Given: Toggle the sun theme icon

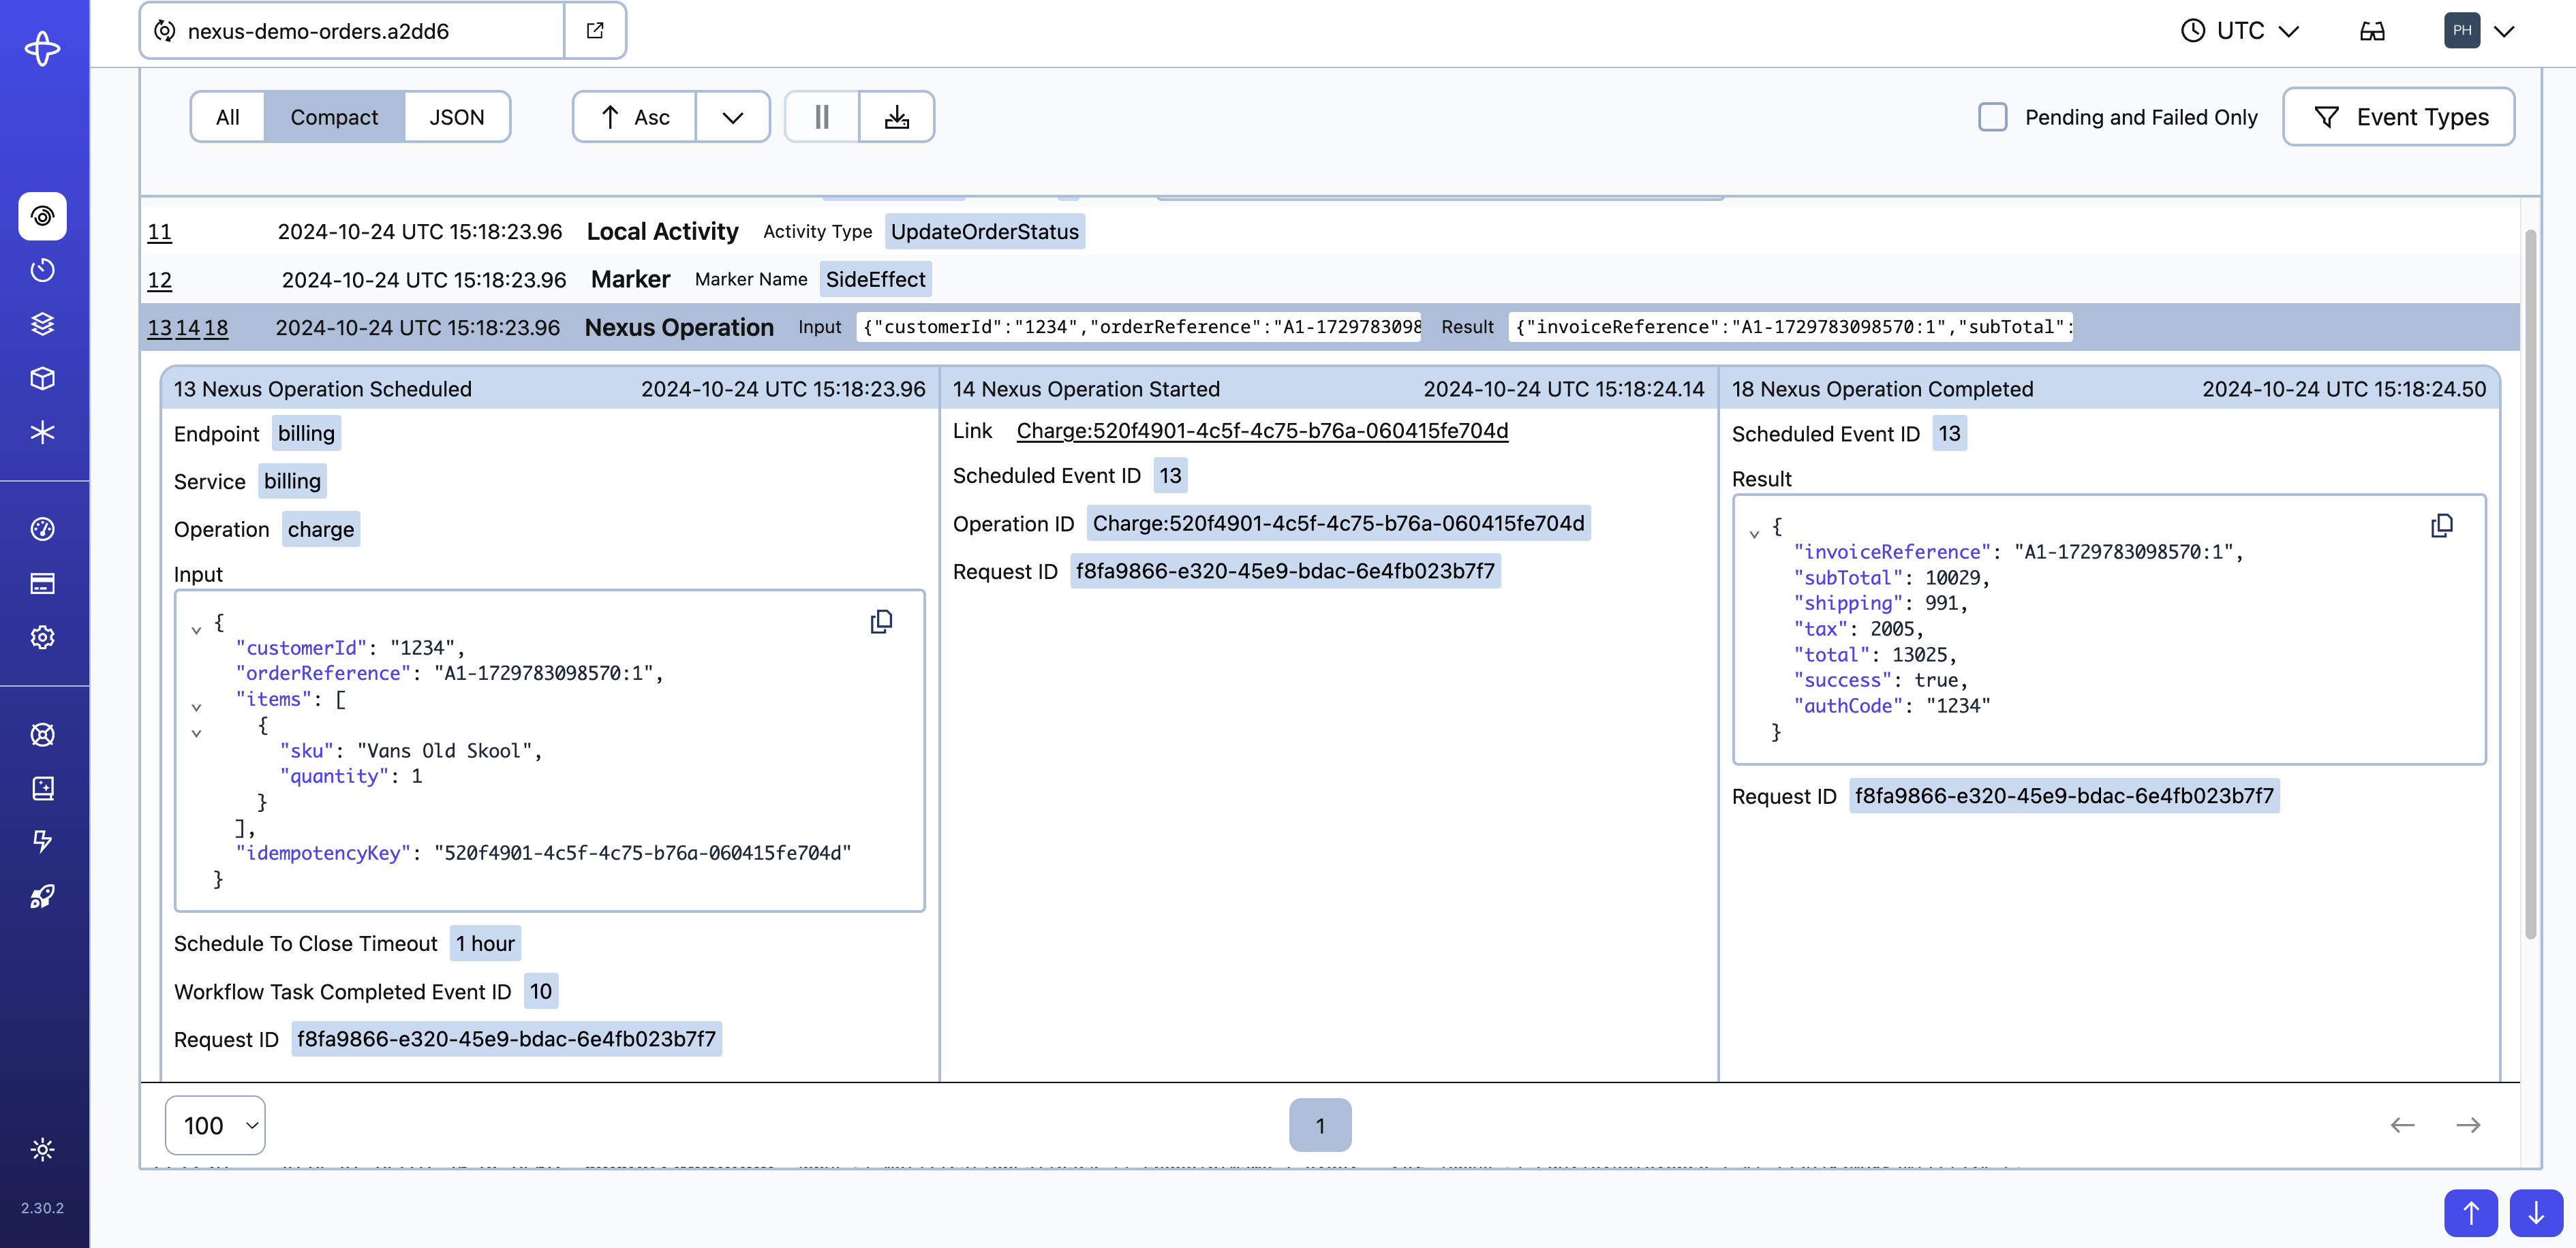Looking at the screenshot, I should [x=42, y=1150].
